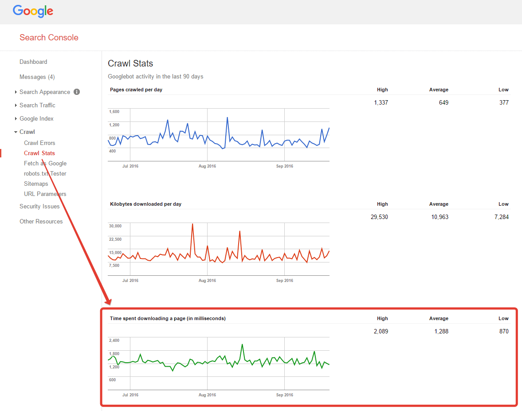Select Crawl Stats in sidebar
The width and height of the screenshot is (522, 411).
tap(39, 153)
